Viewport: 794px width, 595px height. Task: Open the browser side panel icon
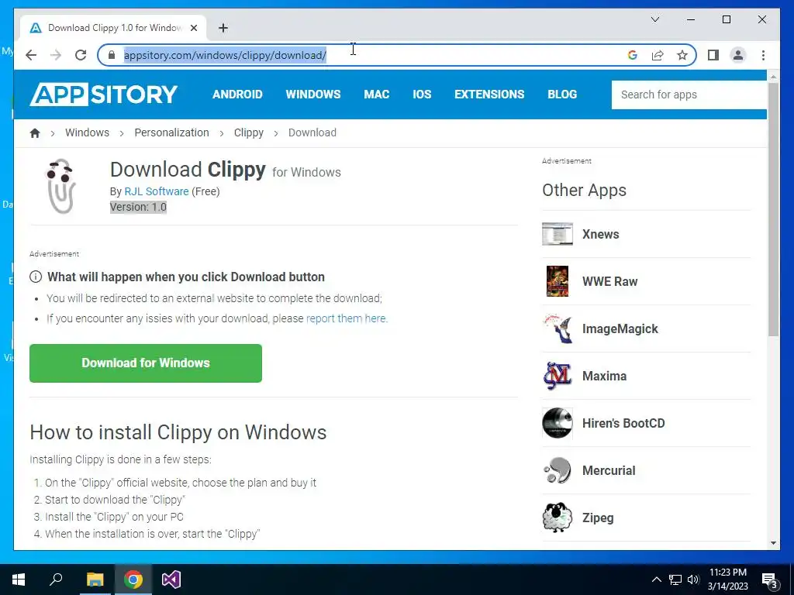point(713,55)
